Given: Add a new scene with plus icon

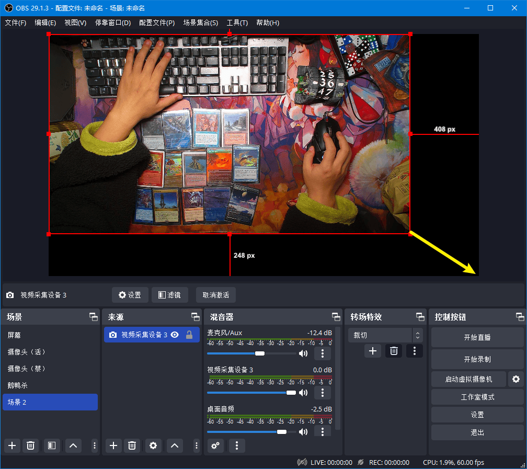Looking at the screenshot, I should point(12,446).
